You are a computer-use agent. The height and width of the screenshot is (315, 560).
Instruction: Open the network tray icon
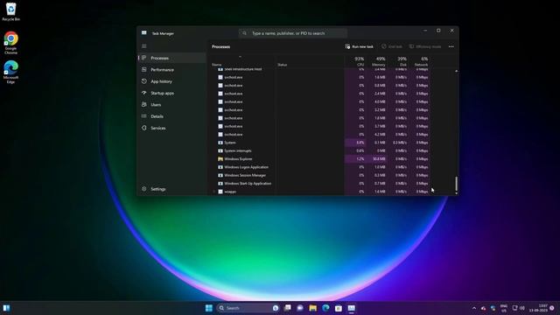(514, 308)
